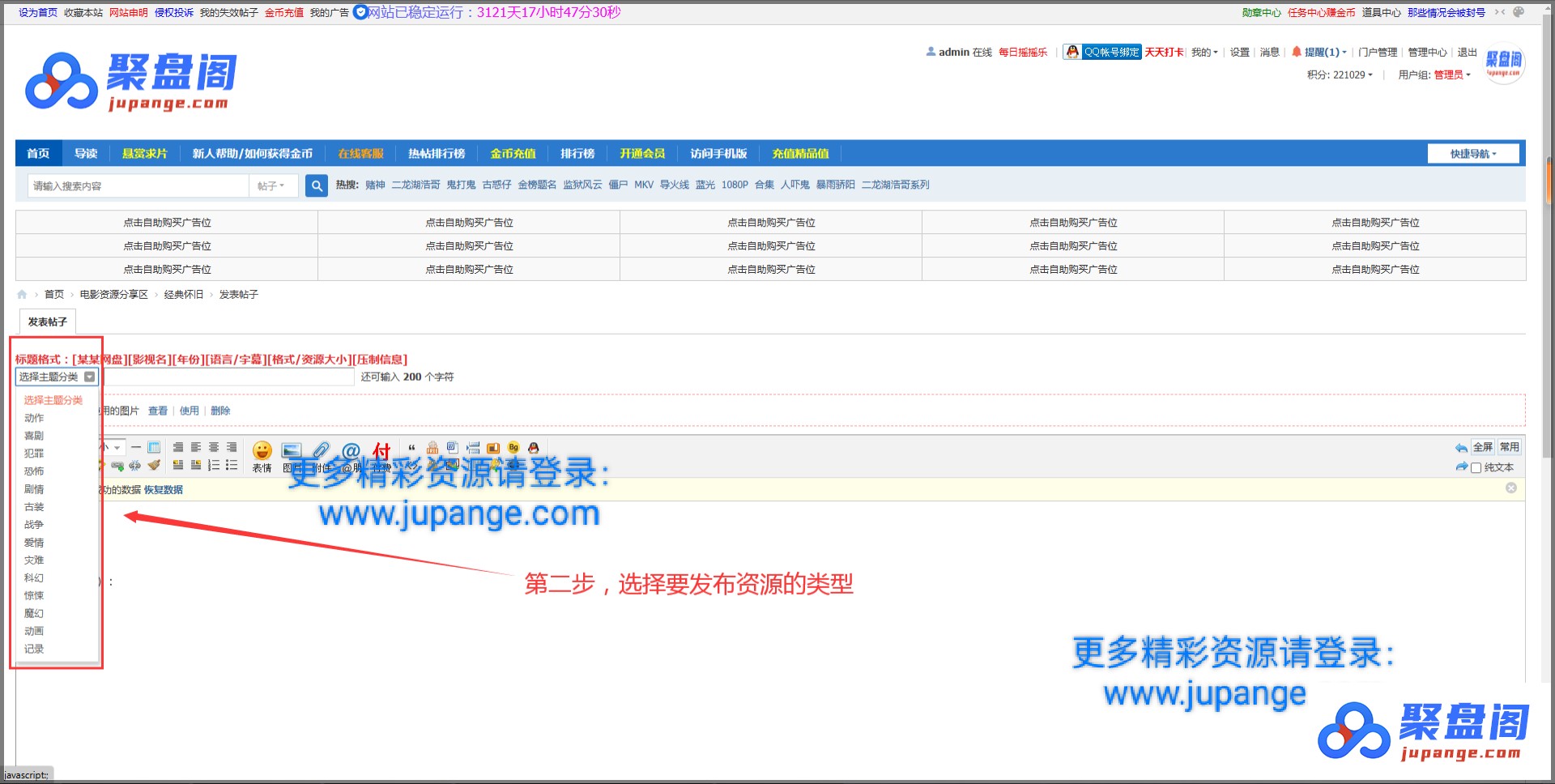The image size is (1555, 784).
Task: Click the unordered bullet list icon
Action: pyautogui.click(x=232, y=465)
